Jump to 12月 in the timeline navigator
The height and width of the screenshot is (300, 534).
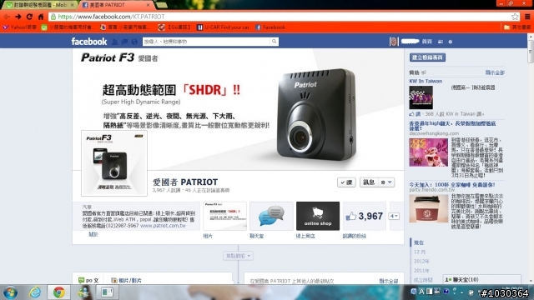pyautogui.click(x=420, y=252)
